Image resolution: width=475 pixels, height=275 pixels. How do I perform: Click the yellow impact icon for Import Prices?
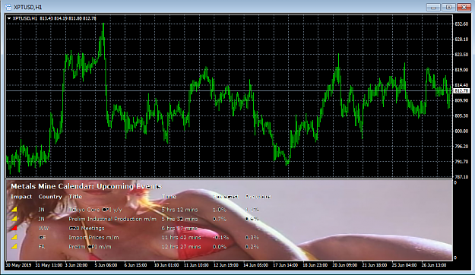click(x=14, y=237)
